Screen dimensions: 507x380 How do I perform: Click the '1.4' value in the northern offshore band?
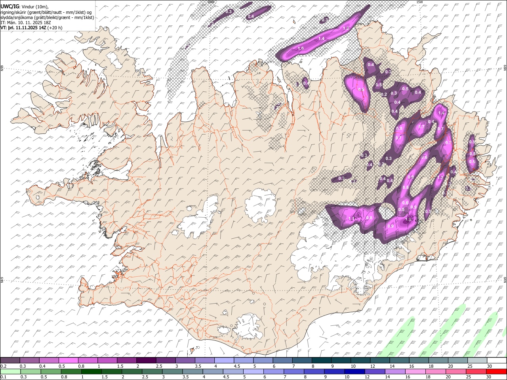pos(322,38)
